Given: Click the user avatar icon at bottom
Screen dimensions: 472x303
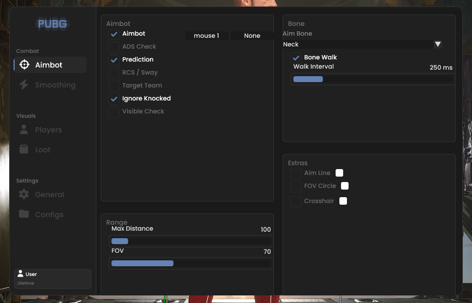Looking at the screenshot, I should coord(20,274).
